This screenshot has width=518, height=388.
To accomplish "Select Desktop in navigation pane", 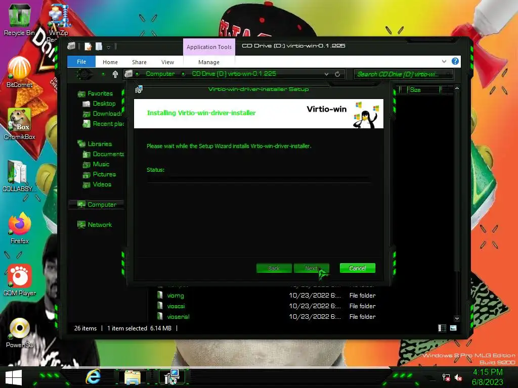I will click(104, 104).
